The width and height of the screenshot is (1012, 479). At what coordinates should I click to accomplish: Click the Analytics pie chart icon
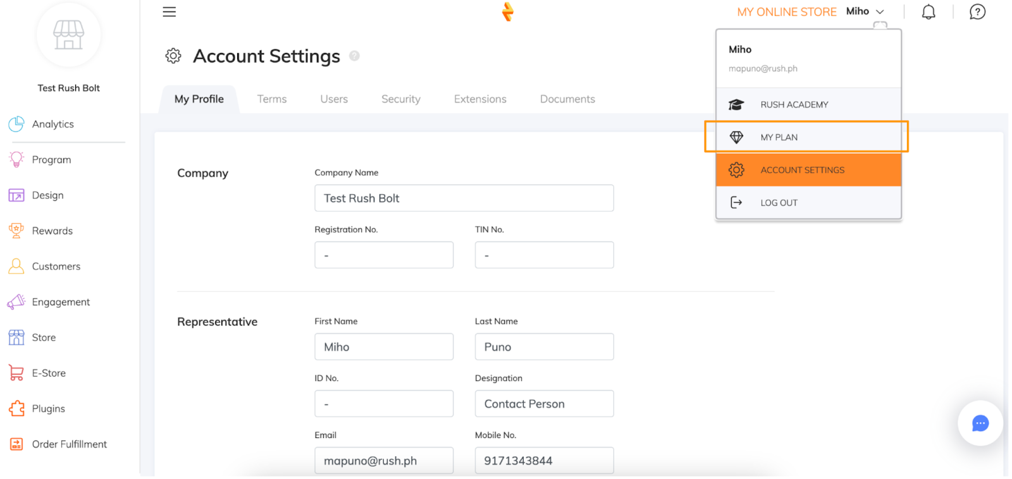tap(16, 124)
